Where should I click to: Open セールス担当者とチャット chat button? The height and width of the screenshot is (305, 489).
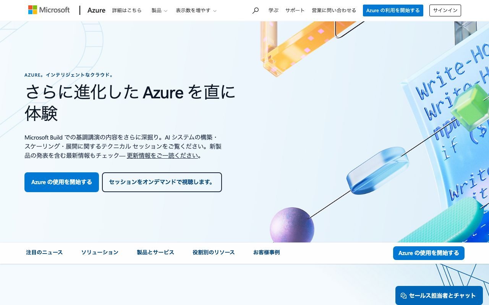[439, 295]
